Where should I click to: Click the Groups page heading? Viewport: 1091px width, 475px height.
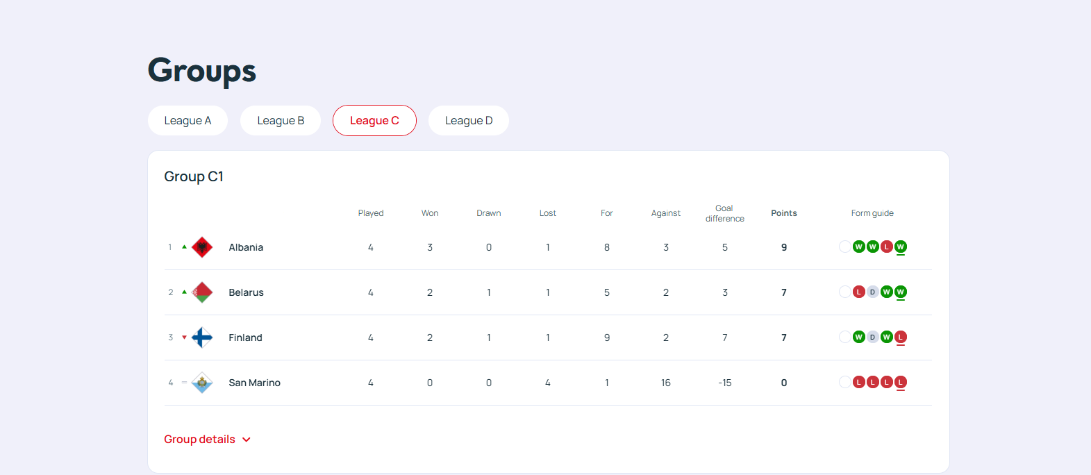coord(202,71)
